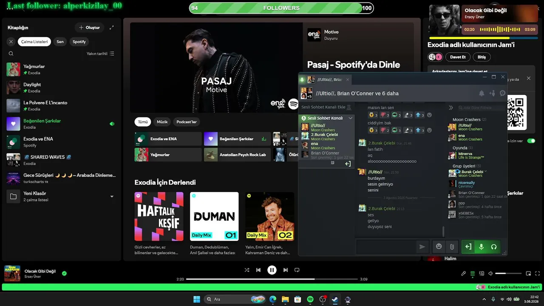Open Spotify mini player
Image resolution: width=544 pixels, height=306 pixels.
point(529,274)
